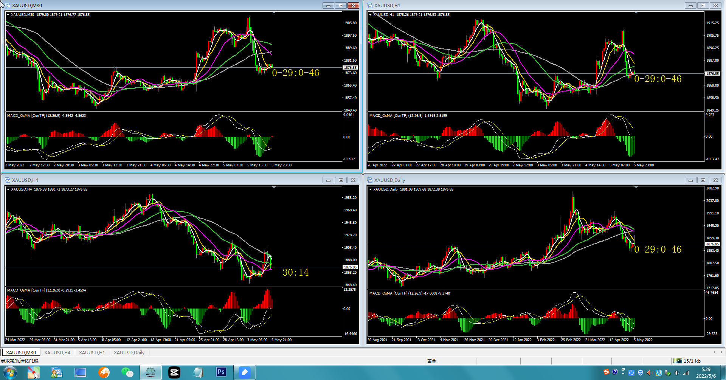Click the Sogou input method tray icon
The width and height of the screenshot is (726, 380).
click(x=607, y=372)
